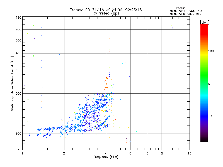The image size is (223, 167).
Task: Click the x-axis tick label '2'
Action: (x=64, y=153)
